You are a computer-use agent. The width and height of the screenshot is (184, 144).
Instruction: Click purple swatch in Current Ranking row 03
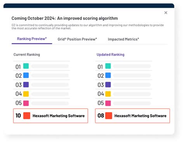(26, 85)
